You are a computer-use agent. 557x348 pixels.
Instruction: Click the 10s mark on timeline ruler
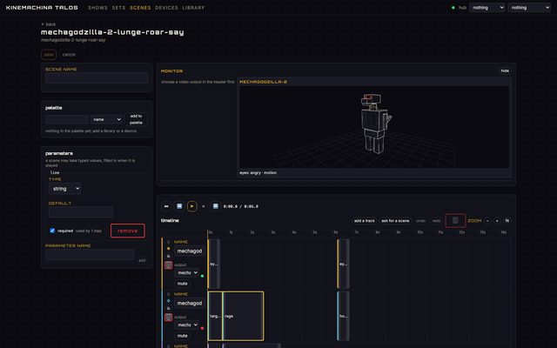[x=419, y=232]
